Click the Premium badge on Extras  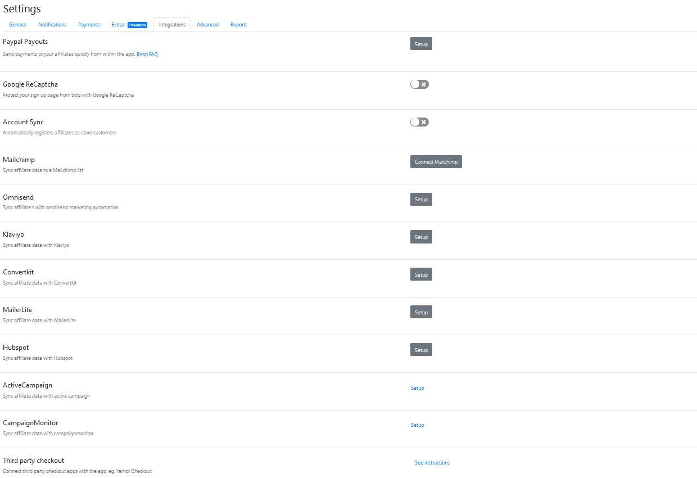(x=137, y=25)
